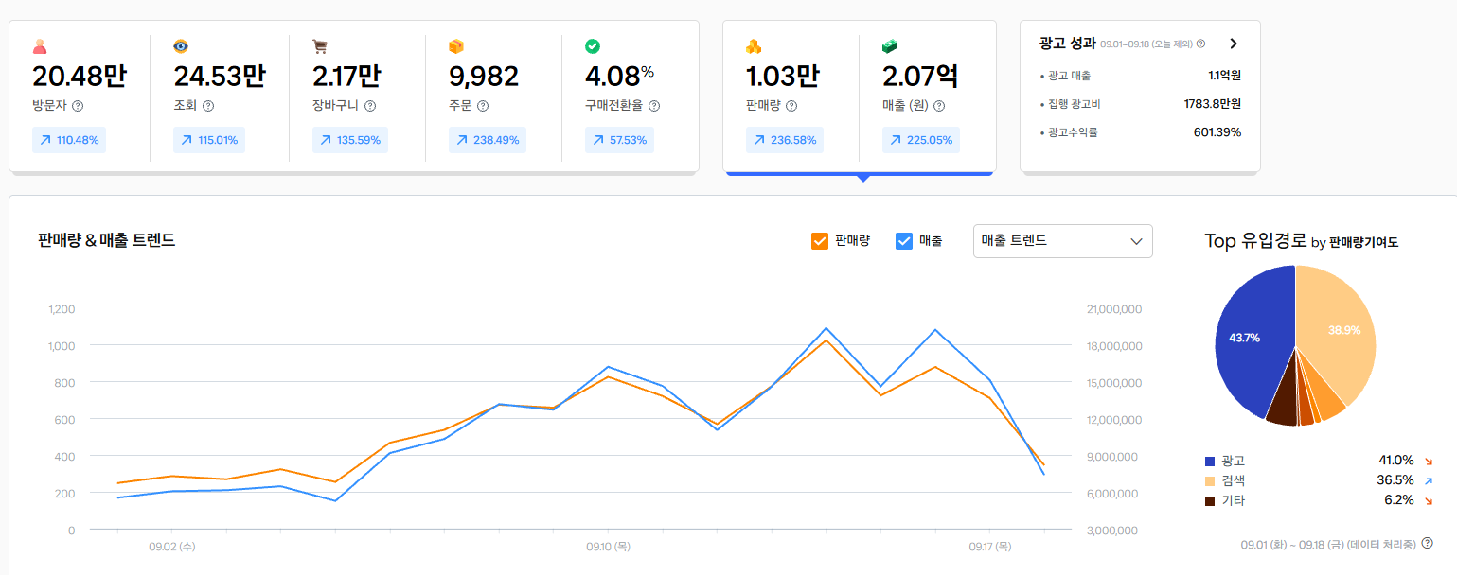This screenshot has width=1457, height=575.
Task: Click the 20.48만 visitor count
Action: click(x=80, y=77)
